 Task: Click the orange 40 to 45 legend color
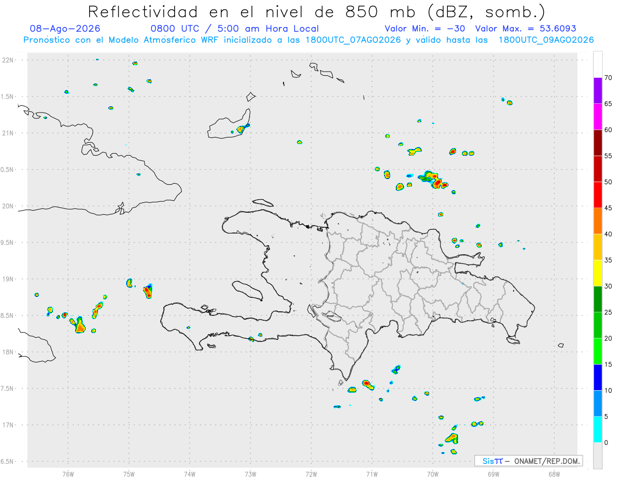point(598,221)
